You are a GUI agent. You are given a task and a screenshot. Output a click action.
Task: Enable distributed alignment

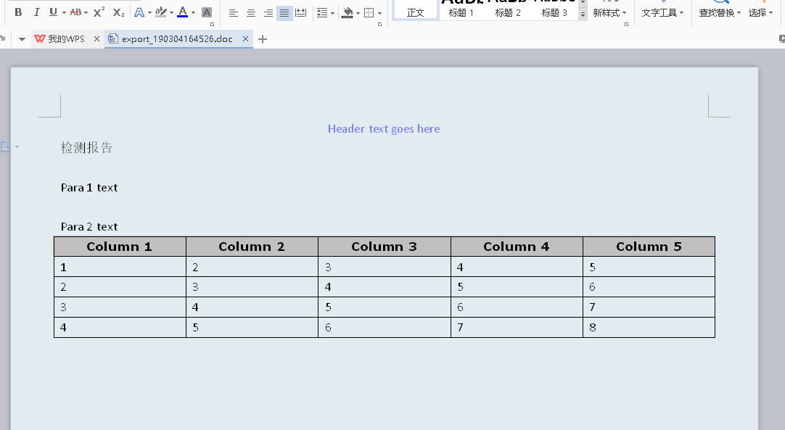(301, 12)
